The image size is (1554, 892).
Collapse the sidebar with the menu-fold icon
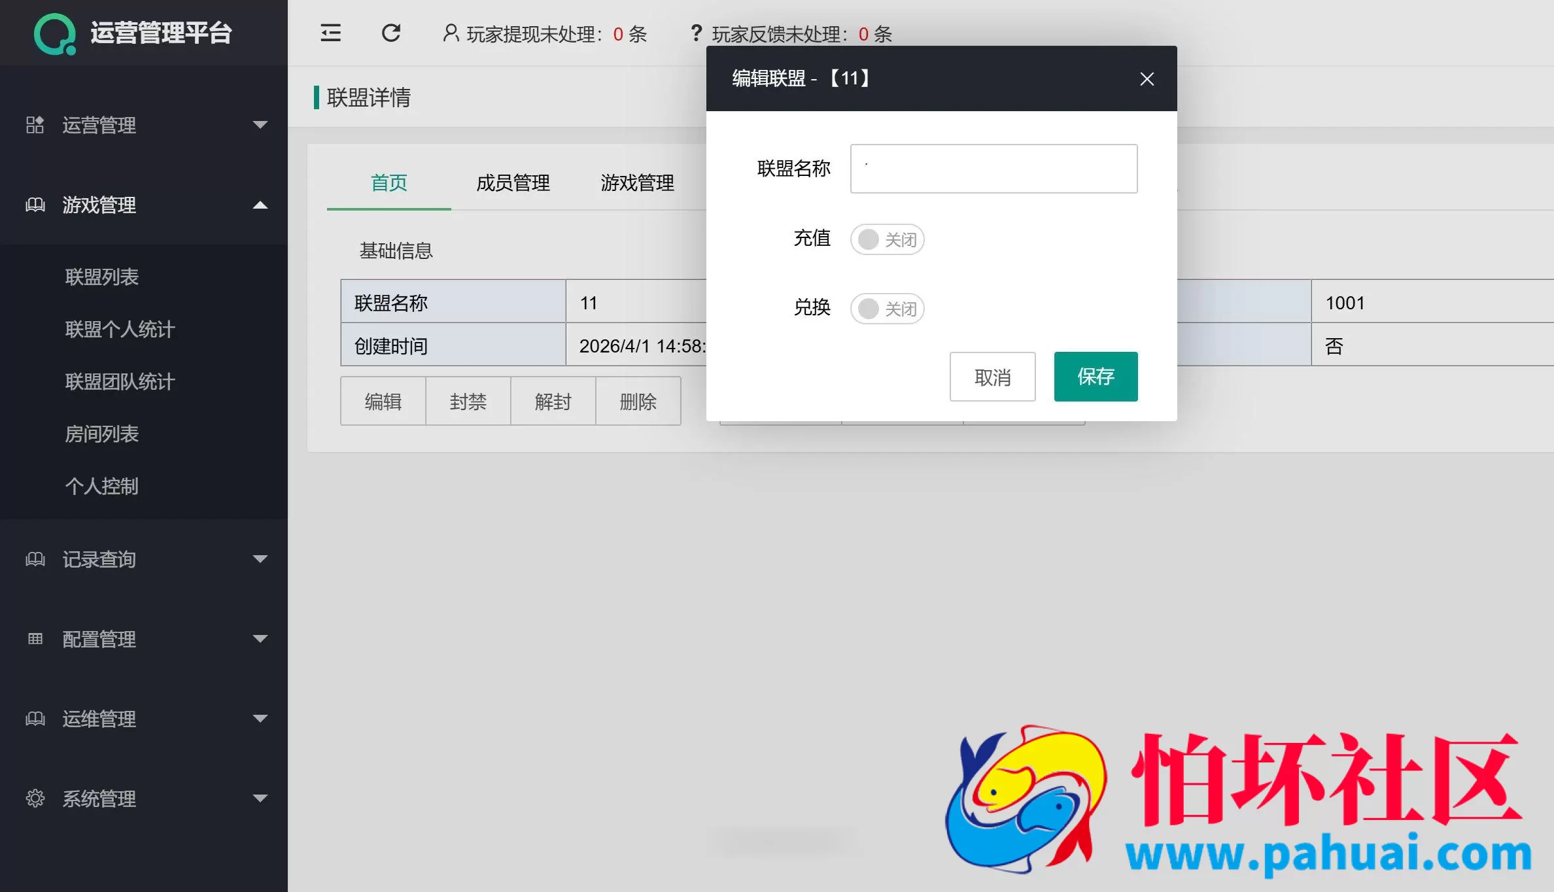(330, 33)
